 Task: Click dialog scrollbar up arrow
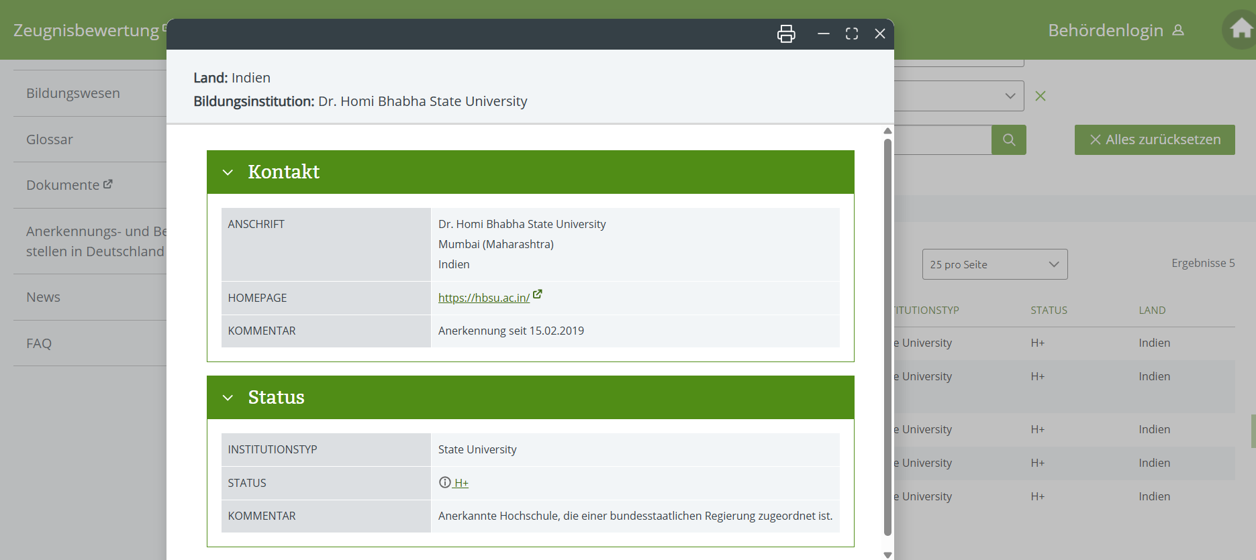887,131
